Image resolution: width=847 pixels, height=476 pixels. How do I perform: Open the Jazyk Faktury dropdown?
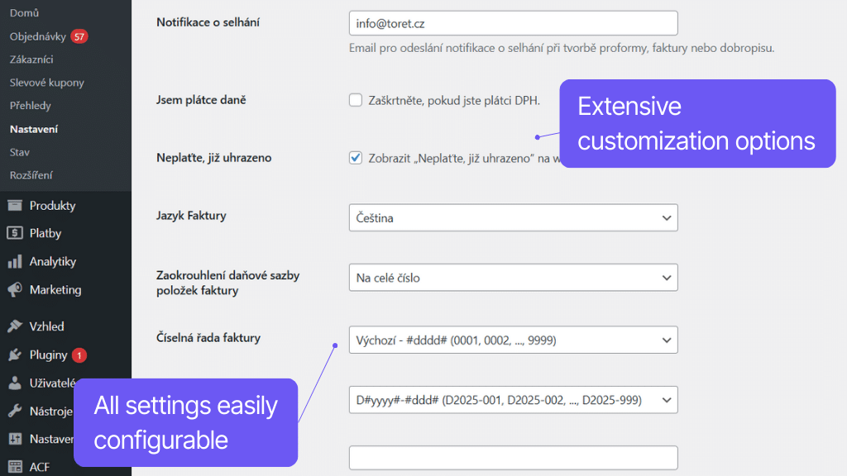coord(513,217)
